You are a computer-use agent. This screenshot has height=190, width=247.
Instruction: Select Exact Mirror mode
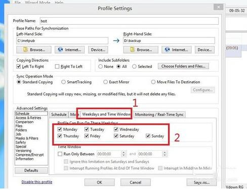point(105,82)
